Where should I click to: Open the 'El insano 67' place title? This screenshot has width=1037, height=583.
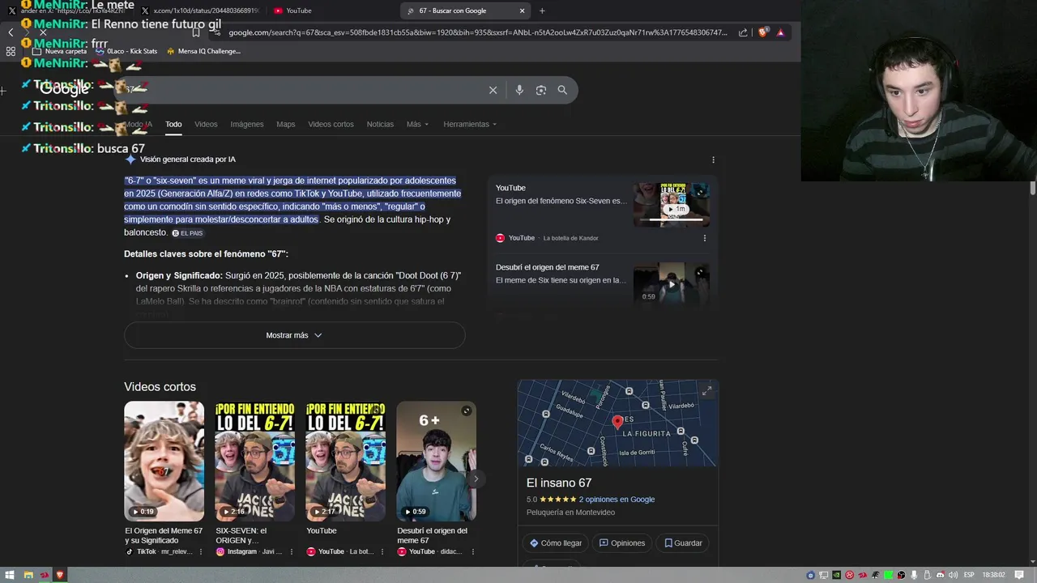tap(559, 483)
